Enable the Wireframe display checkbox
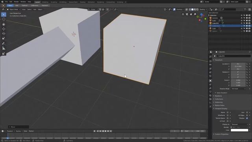The image size is (252, 142). click(x=228, y=115)
